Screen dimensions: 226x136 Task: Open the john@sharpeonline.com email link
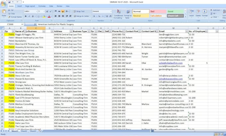pyautogui.click(x=170, y=79)
